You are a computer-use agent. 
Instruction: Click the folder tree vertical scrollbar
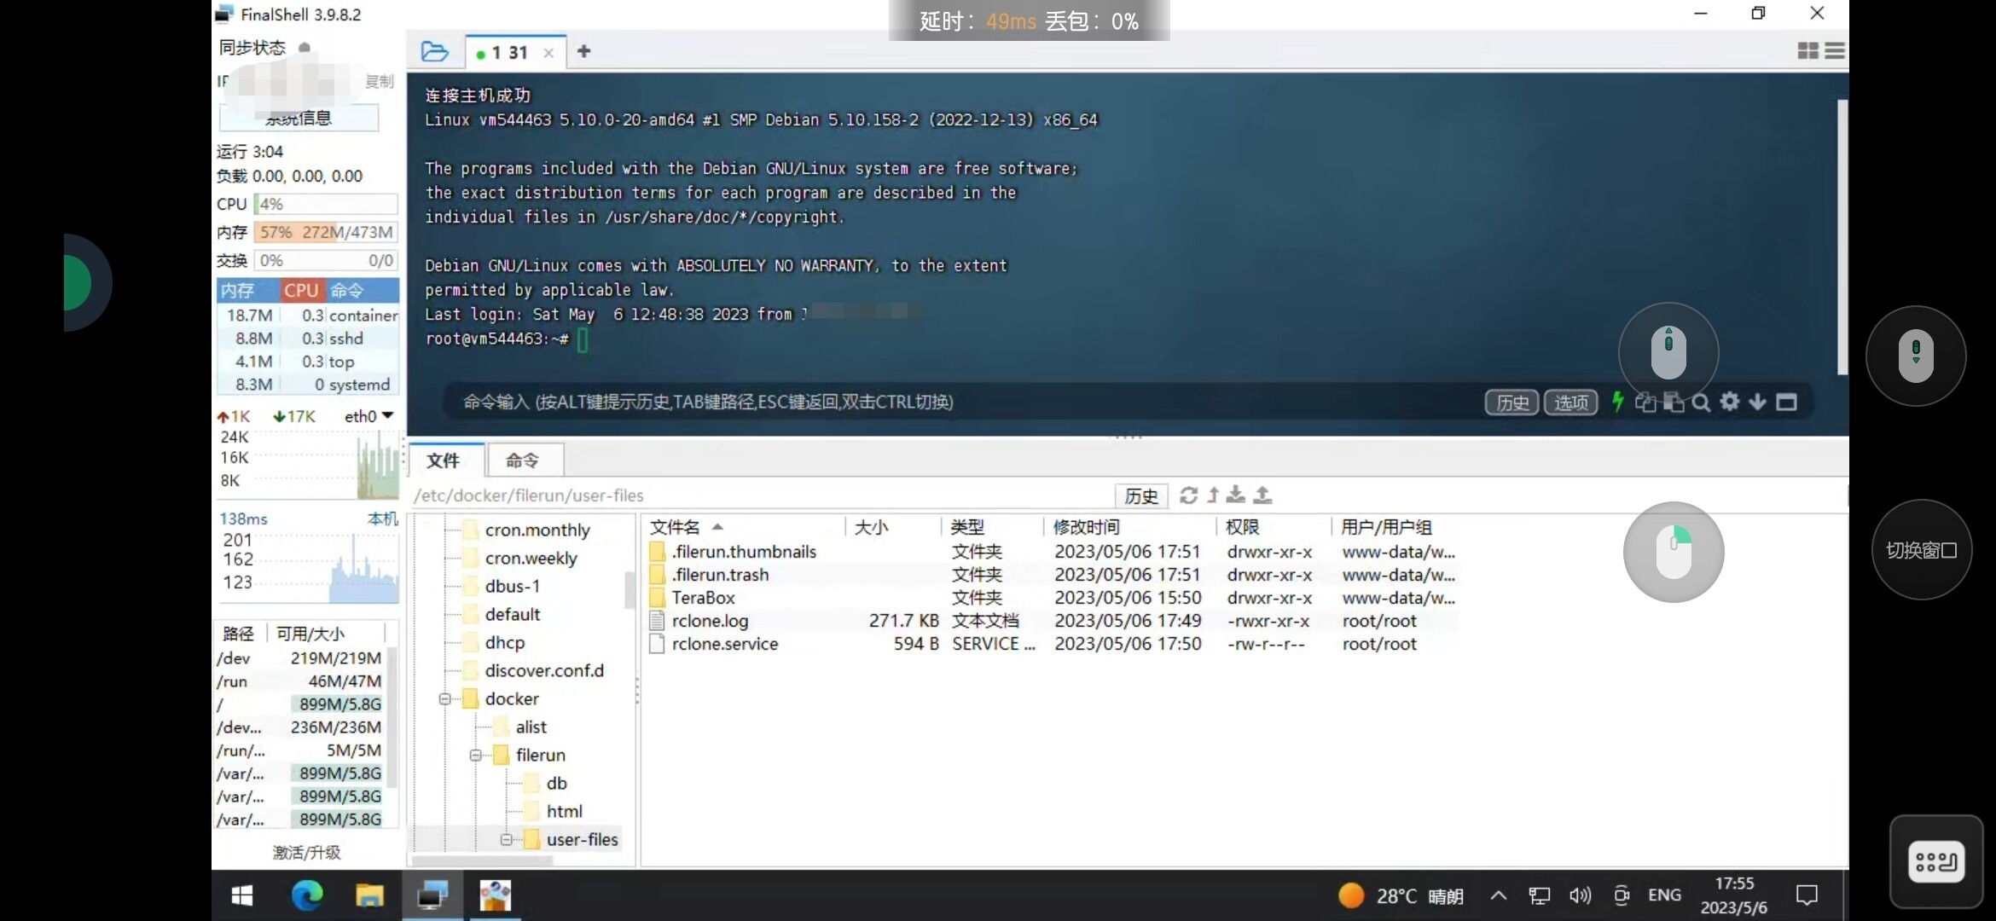click(x=630, y=588)
